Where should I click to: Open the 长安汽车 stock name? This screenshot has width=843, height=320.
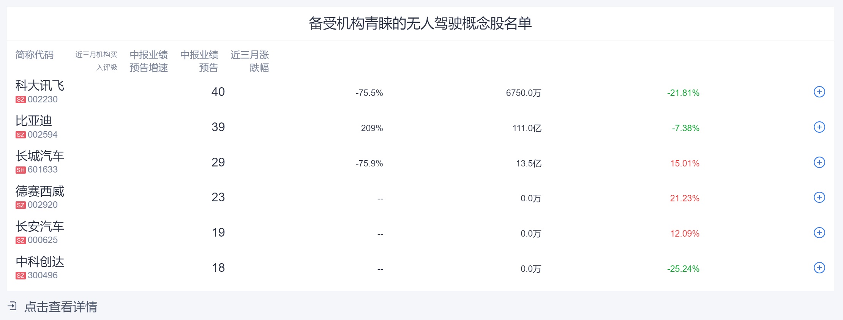tap(40, 227)
